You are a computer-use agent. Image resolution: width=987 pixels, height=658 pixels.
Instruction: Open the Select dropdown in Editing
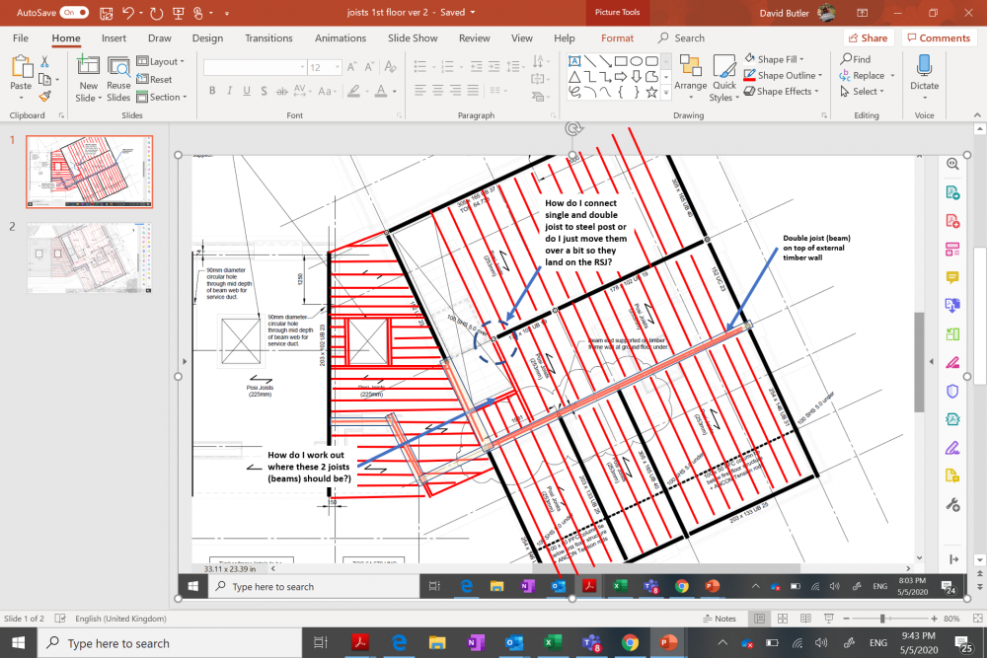[863, 91]
